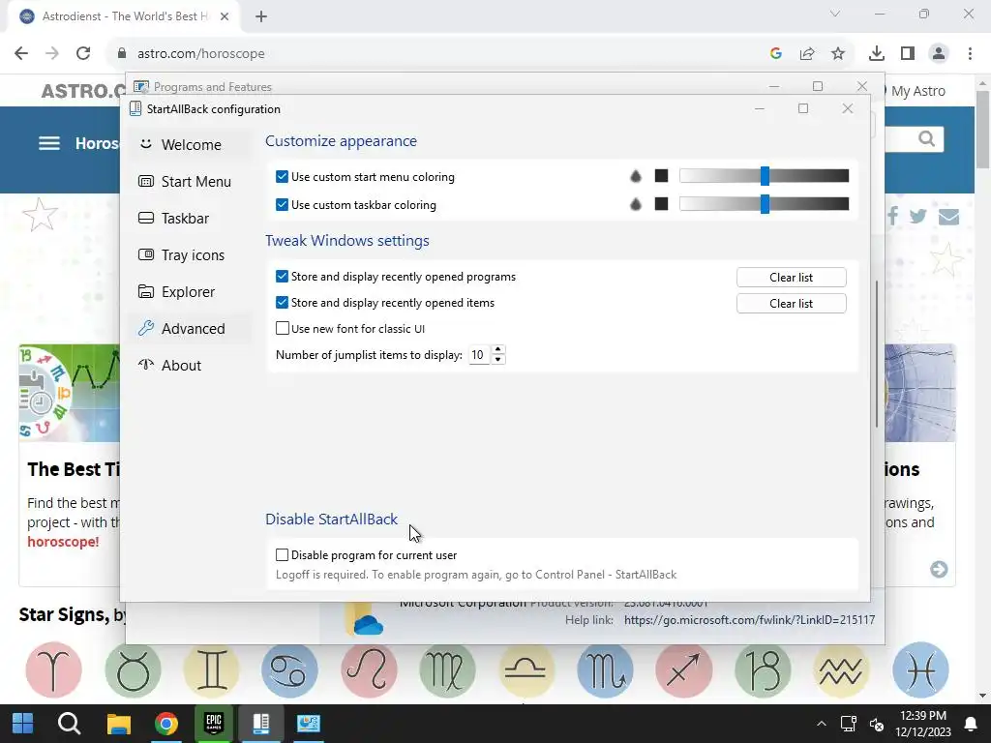The width and height of the screenshot is (991, 743).
Task: Bookmark this tab with the star icon
Action: point(838,54)
